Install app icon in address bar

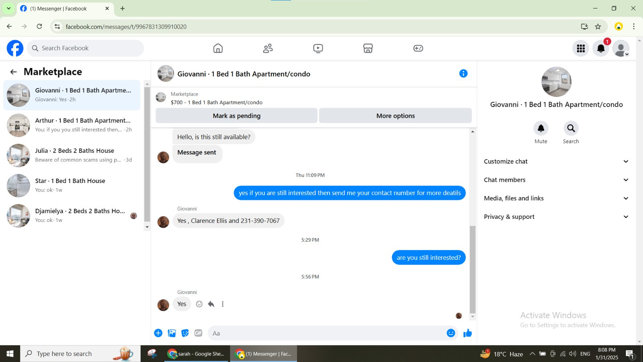(x=584, y=27)
